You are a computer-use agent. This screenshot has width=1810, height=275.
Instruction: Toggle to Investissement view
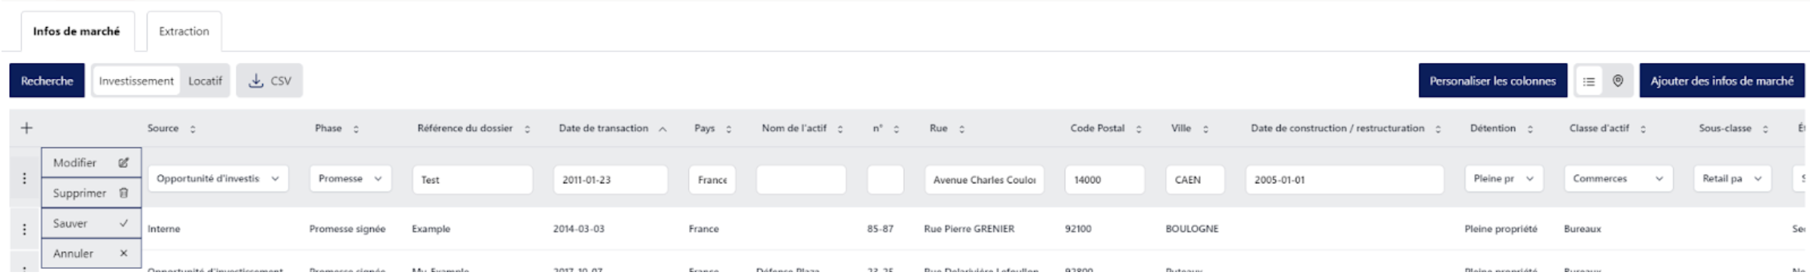tap(136, 80)
